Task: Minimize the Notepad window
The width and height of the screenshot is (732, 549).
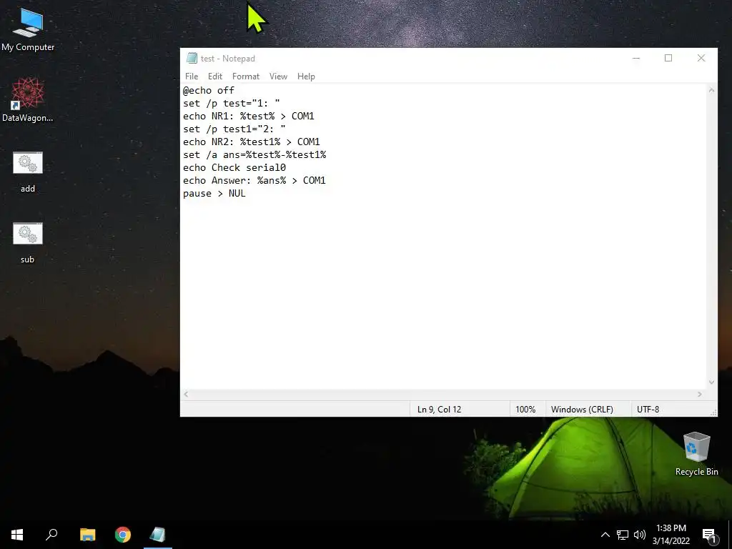Action: tap(635, 58)
